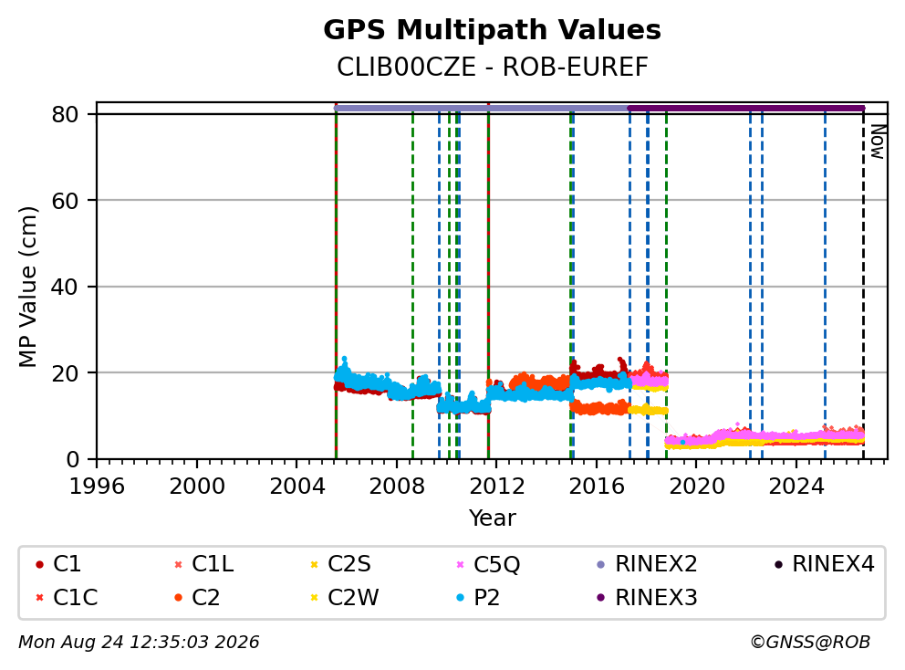Click the C1 legend marker dot

39,564
